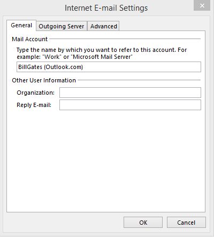The image size is (214, 237).
Task: Click the Organization: label
Action: [35, 93]
